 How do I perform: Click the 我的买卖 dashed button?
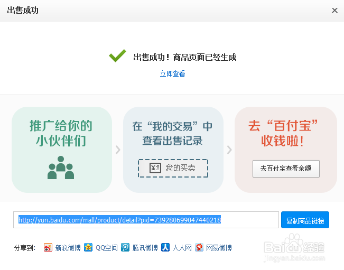point(173,168)
